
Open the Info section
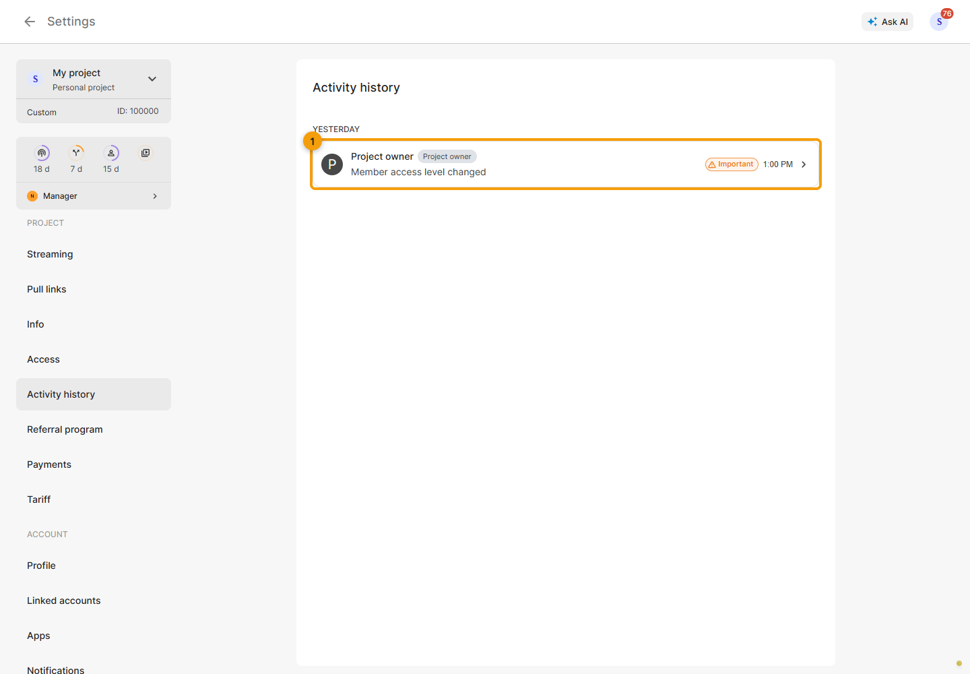pos(94,324)
